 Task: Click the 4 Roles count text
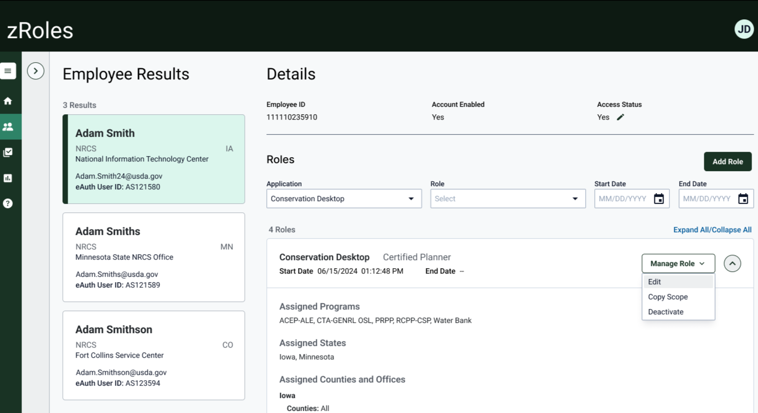point(282,230)
